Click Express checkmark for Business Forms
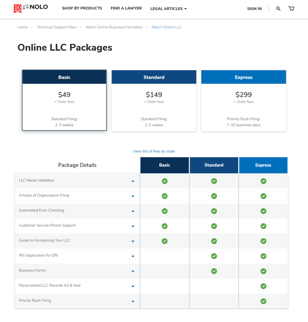308x322 pixels. point(263,271)
